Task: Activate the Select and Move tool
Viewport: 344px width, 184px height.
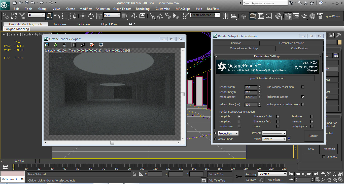Action: pyautogui.click(x=83, y=16)
